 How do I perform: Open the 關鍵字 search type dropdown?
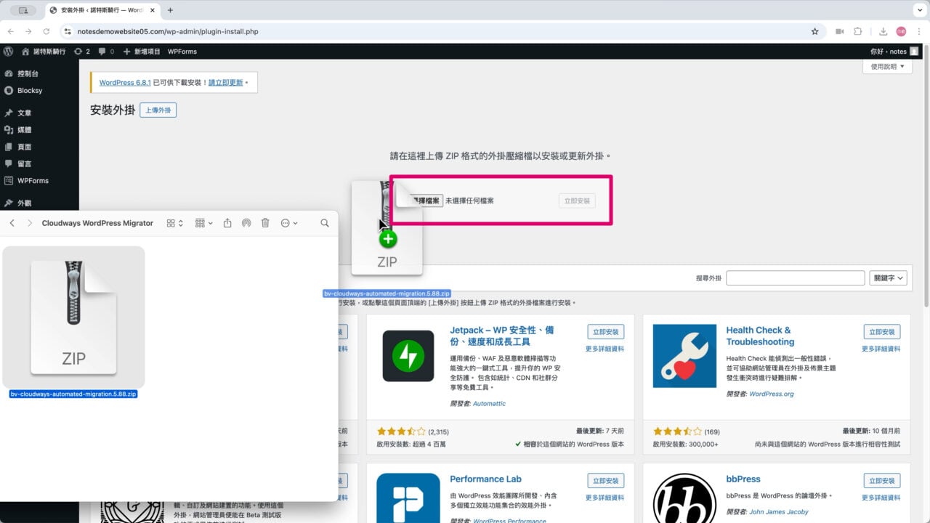[889, 278]
